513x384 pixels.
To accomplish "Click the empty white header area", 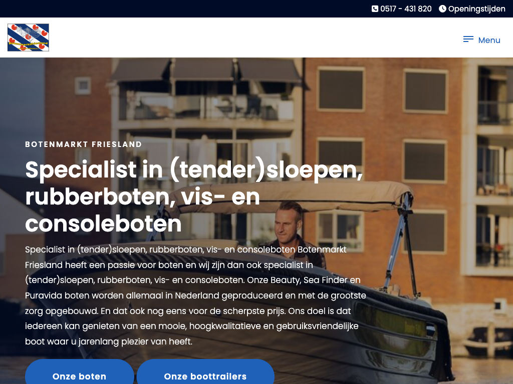I will tap(255, 37).
